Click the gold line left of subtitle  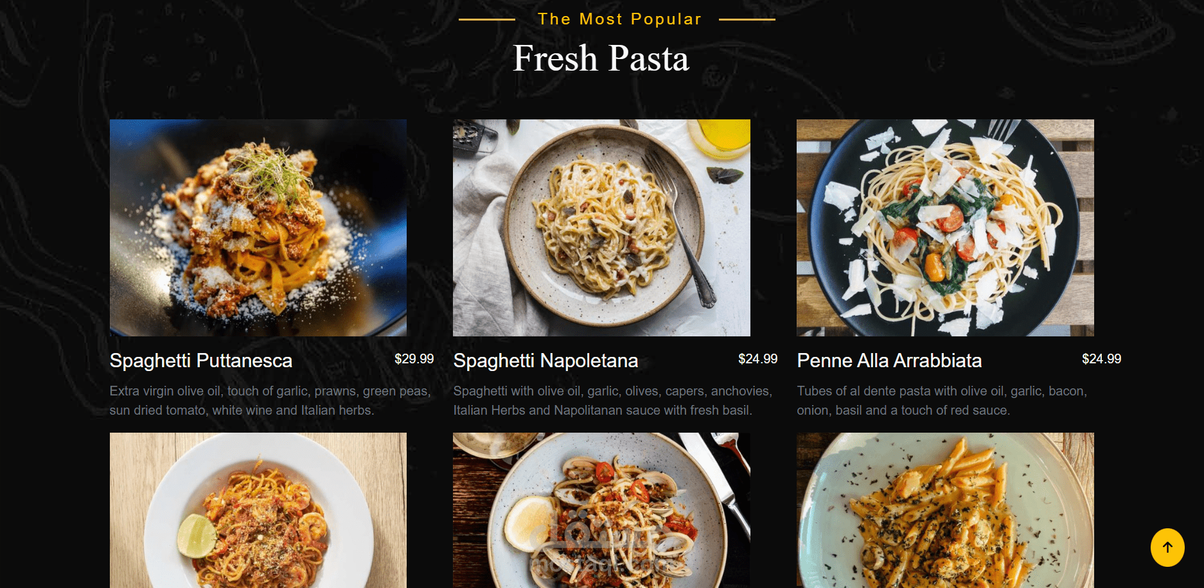tap(486, 20)
